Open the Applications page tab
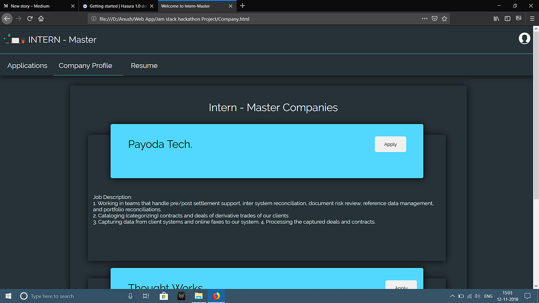 point(27,65)
